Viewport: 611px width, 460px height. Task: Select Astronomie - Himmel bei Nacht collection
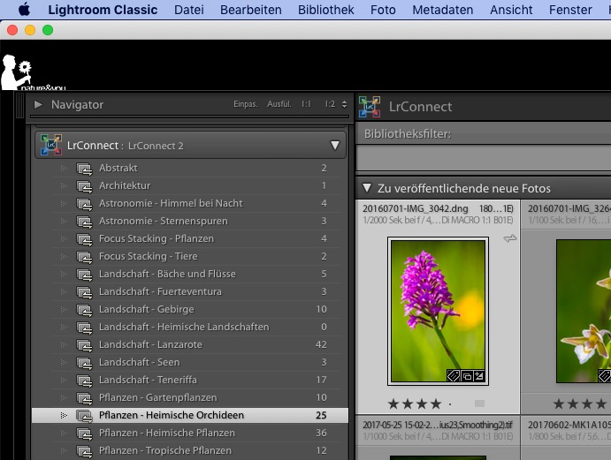(x=189, y=204)
